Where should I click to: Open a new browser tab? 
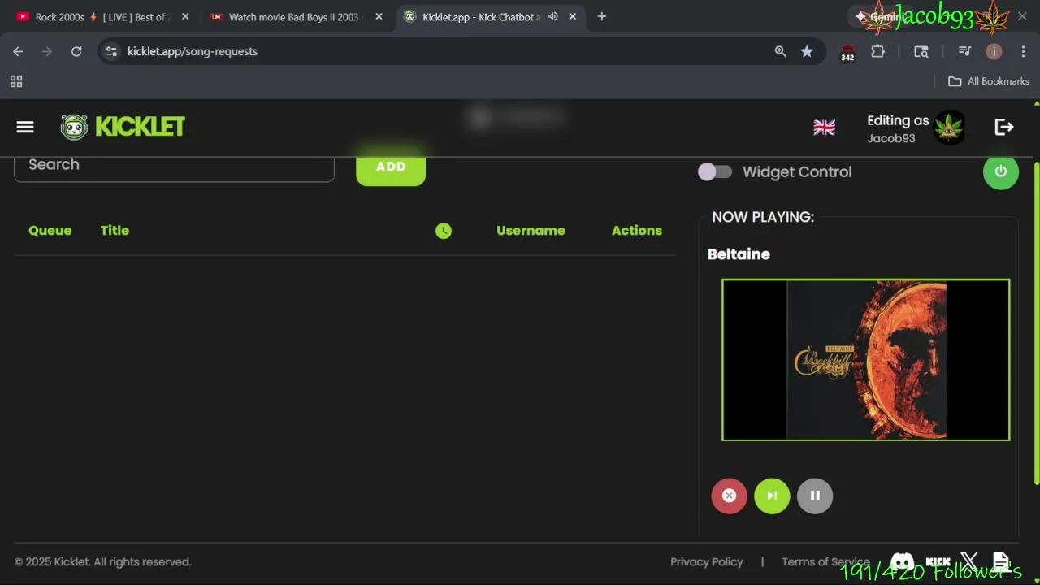601,16
